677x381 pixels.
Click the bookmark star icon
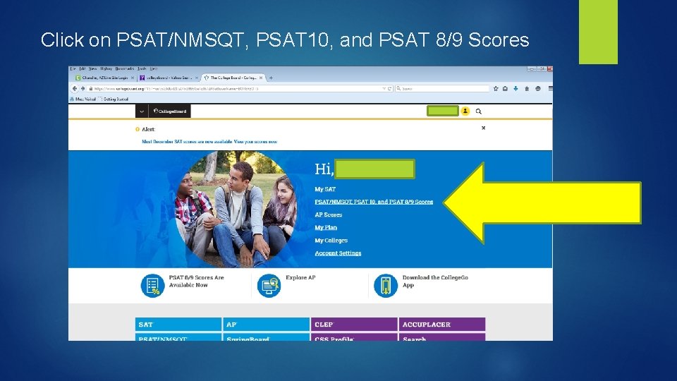point(496,89)
